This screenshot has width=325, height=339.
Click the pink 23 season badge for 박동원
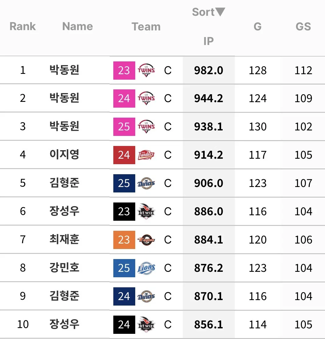pos(124,71)
